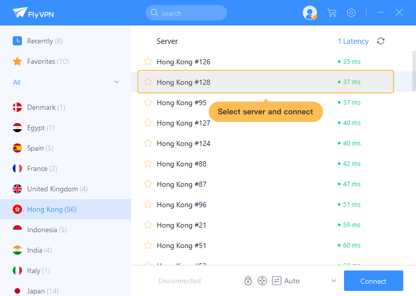The width and height of the screenshot is (416, 296).
Task: Select the Hong Kong #95 server name
Action: tap(182, 103)
